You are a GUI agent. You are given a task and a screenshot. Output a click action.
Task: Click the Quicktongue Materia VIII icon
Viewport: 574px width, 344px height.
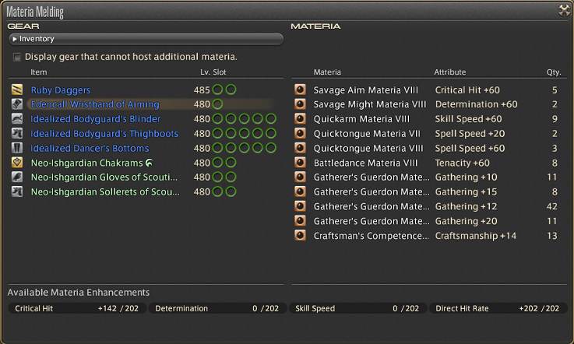(x=300, y=148)
